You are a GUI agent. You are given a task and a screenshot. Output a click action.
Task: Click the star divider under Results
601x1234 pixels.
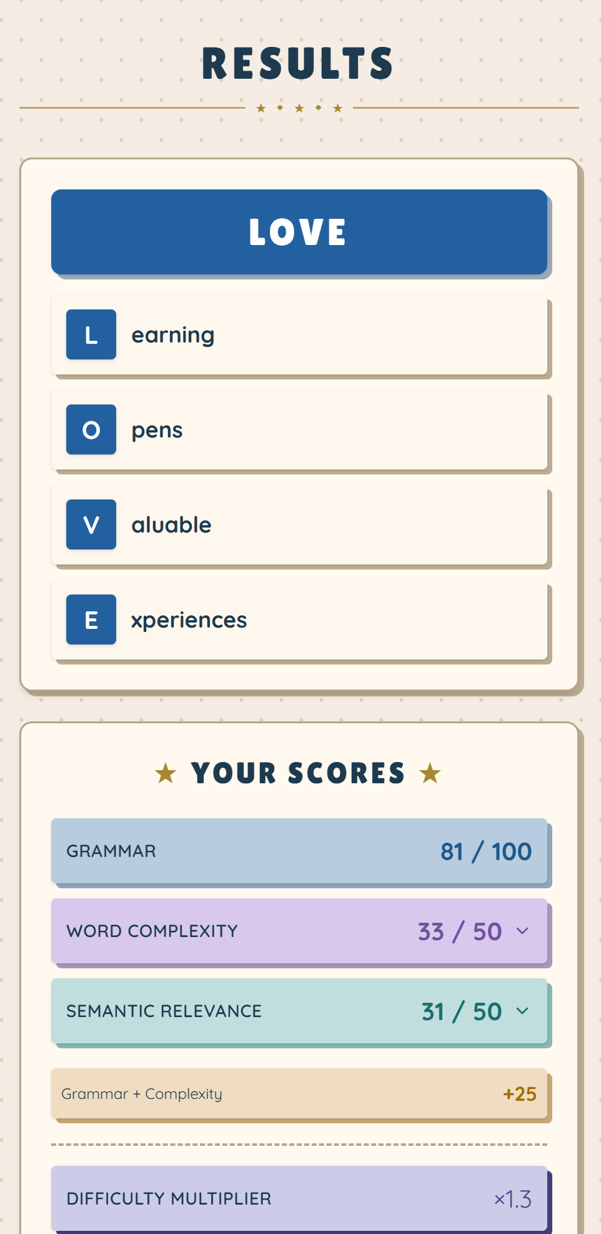click(x=299, y=108)
